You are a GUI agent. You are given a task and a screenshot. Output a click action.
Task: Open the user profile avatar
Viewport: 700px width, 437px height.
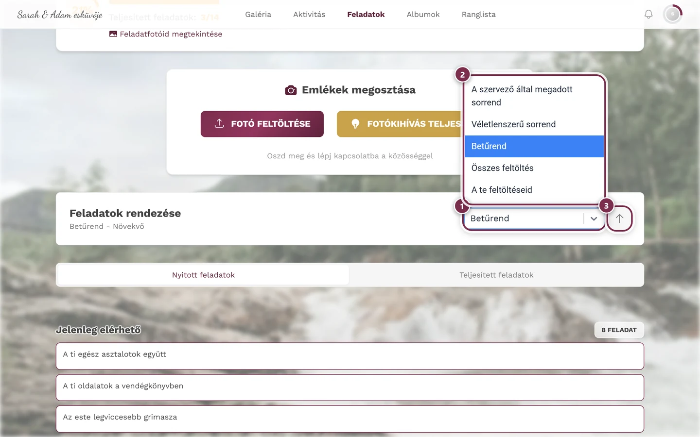click(673, 15)
